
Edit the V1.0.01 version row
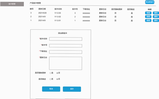coord(148,20)
